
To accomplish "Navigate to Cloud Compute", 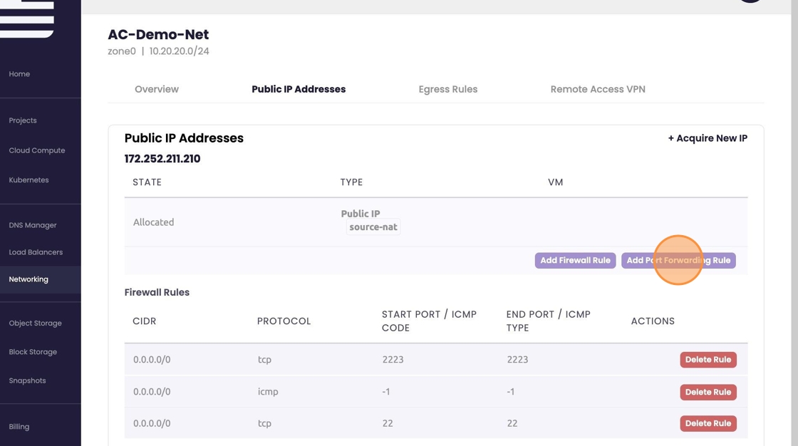I will click(37, 150).
